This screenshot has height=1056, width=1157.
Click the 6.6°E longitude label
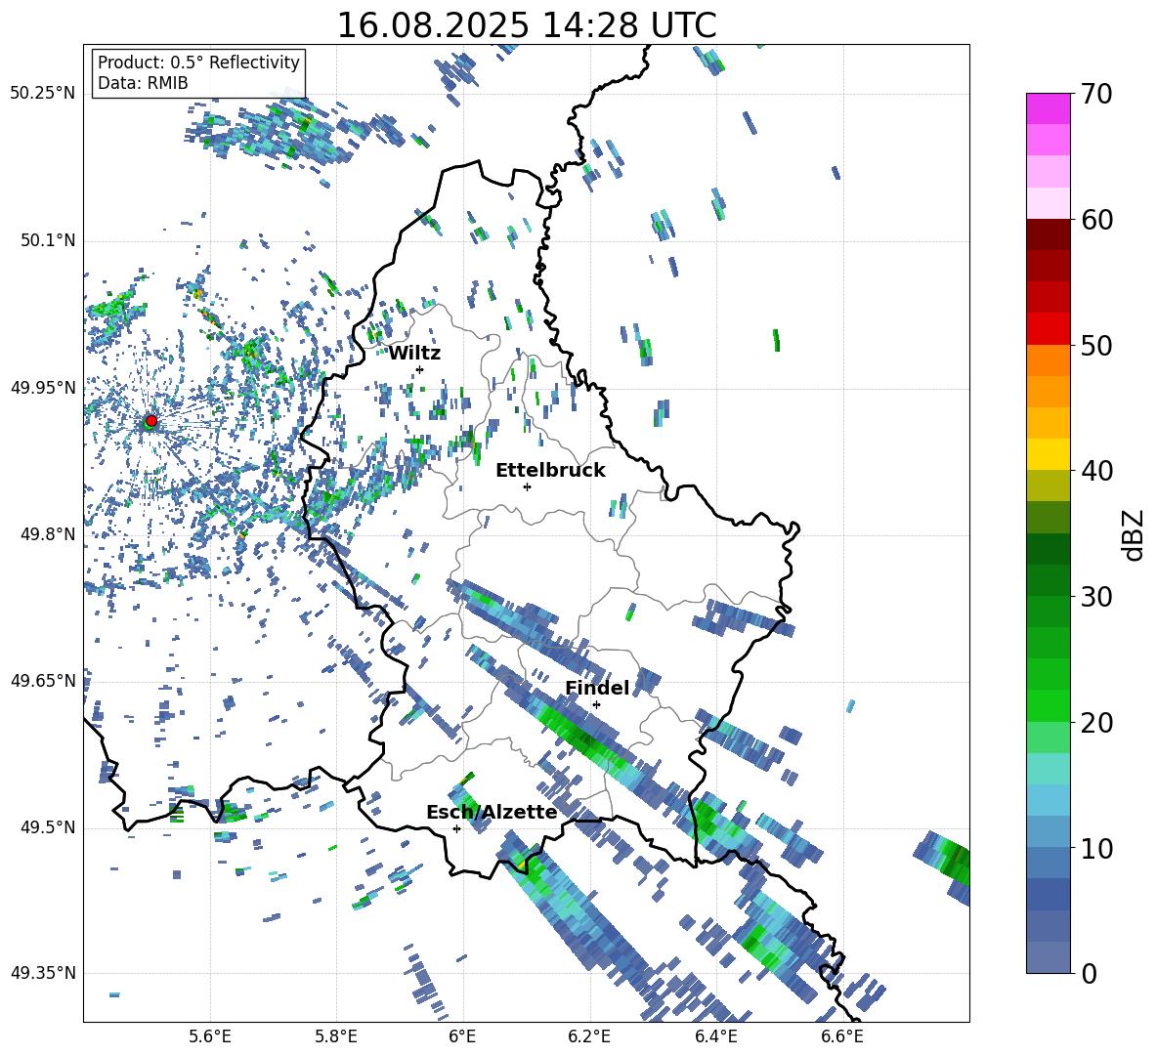point(842,1036)
